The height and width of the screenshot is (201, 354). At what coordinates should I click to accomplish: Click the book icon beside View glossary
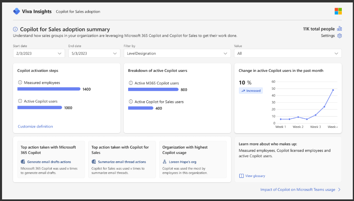point(241,176)
